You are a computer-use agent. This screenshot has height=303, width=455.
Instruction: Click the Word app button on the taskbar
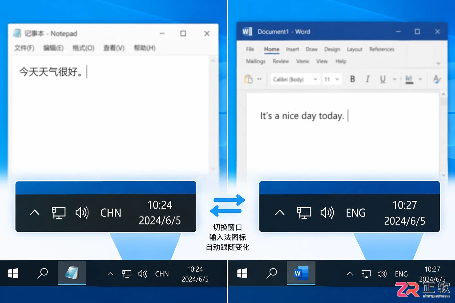[x=301, y=273]
